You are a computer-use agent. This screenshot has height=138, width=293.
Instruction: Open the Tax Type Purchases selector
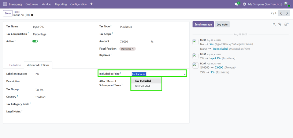tap(126, 27)
